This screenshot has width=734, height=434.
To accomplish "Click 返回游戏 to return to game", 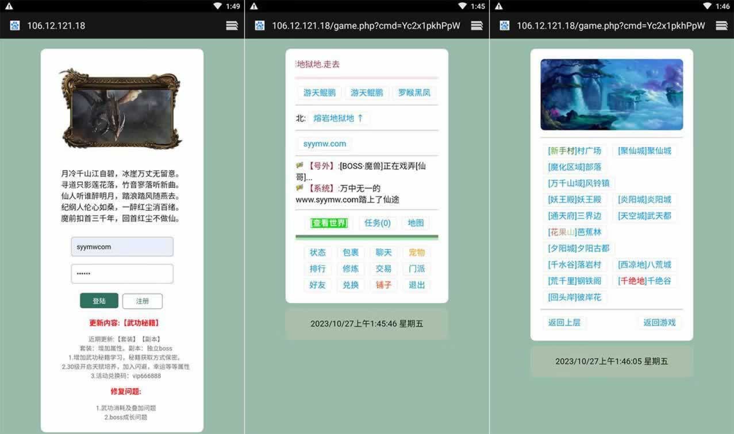I will coord(659,323).
